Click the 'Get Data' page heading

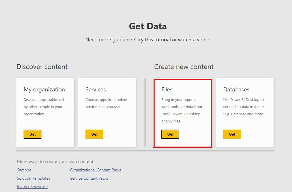pos(148,26)
